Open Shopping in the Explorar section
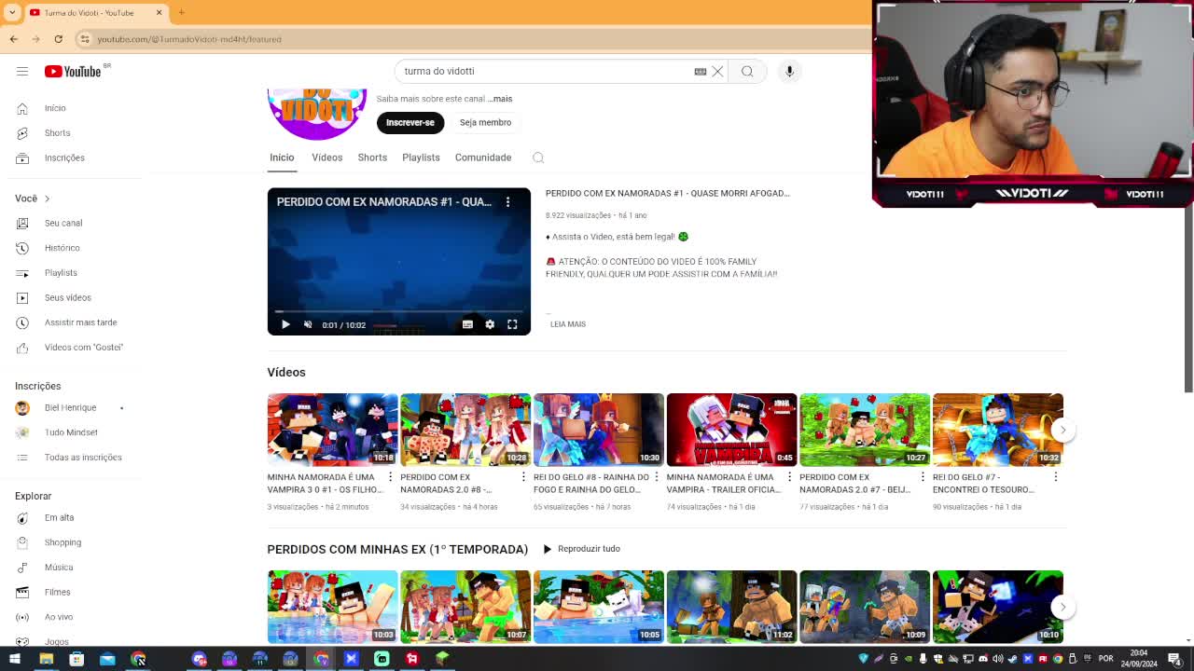This screenshot has height=671, width=1194. (75, 542)
